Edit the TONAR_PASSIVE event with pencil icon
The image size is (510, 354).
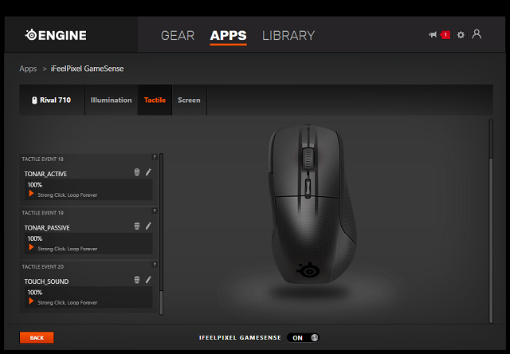(148, 226)
